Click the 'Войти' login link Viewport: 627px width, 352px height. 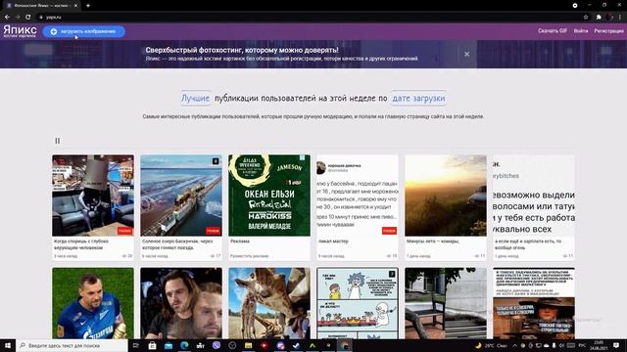(x=581, y=30)
